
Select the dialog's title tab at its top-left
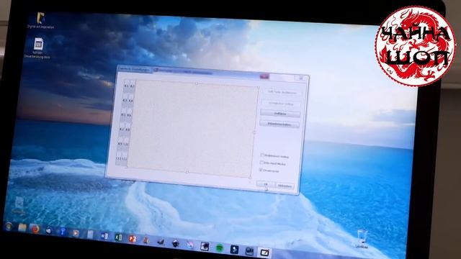pos(135,69)
